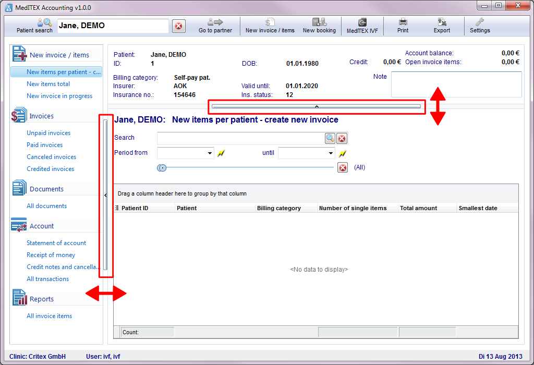
Task: Click the MedITEX Accounting title bar app icon
Action: 9,7
